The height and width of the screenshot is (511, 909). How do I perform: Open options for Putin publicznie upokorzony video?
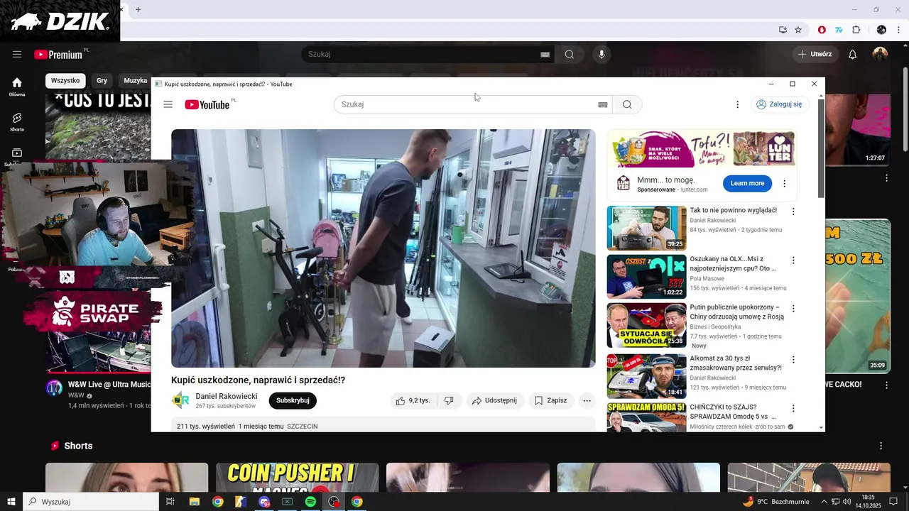pyautogui.click(x=793, y=309)
